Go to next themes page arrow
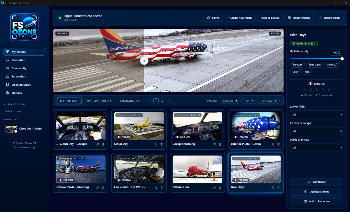This screenshot has height=212, width=350. point(169,101)
